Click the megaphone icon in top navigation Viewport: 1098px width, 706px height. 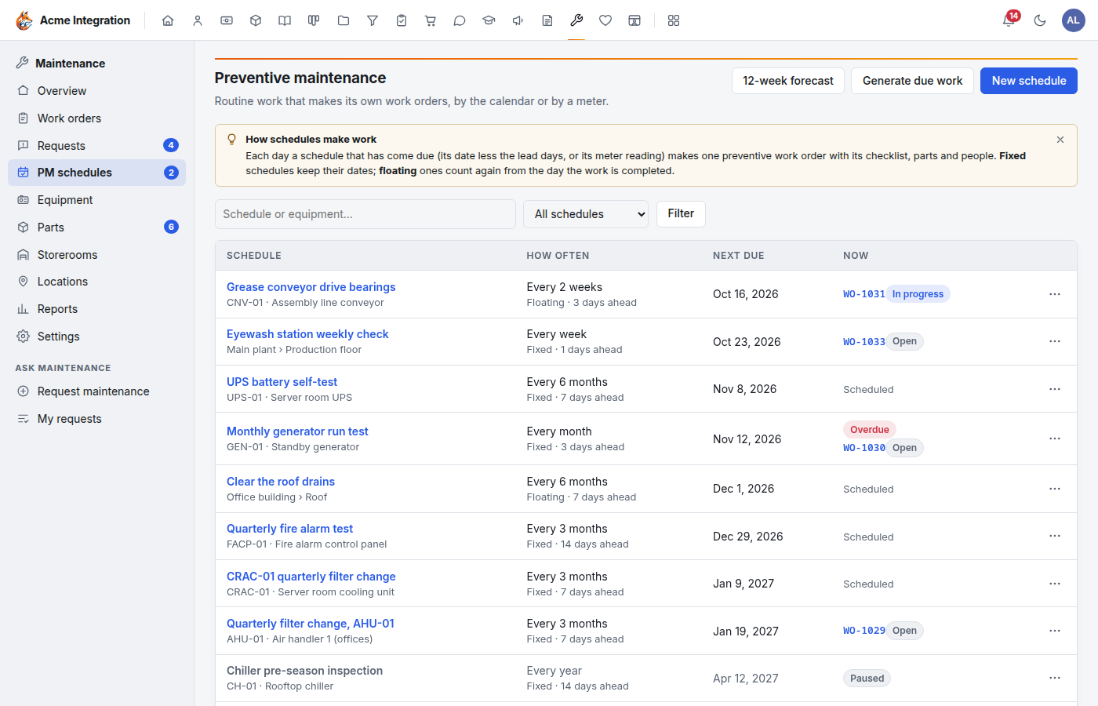(x=518, y=20)
